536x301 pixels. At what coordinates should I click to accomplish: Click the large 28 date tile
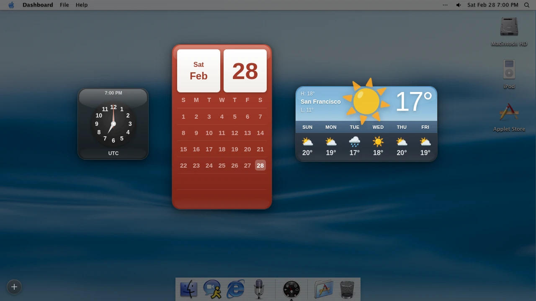tap(245, 71)
